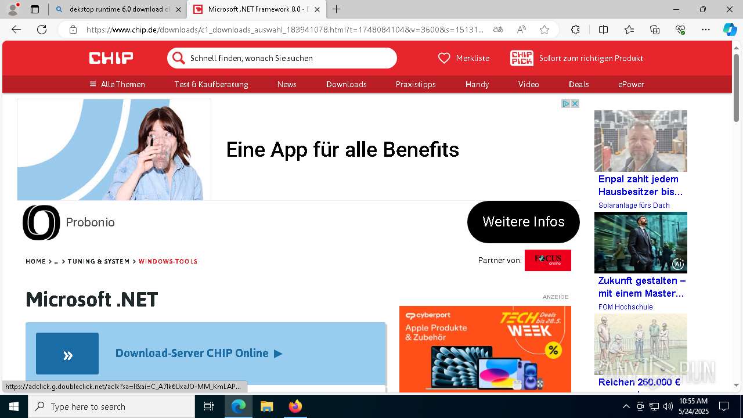Open the Handy menu item

coord(477,84)
